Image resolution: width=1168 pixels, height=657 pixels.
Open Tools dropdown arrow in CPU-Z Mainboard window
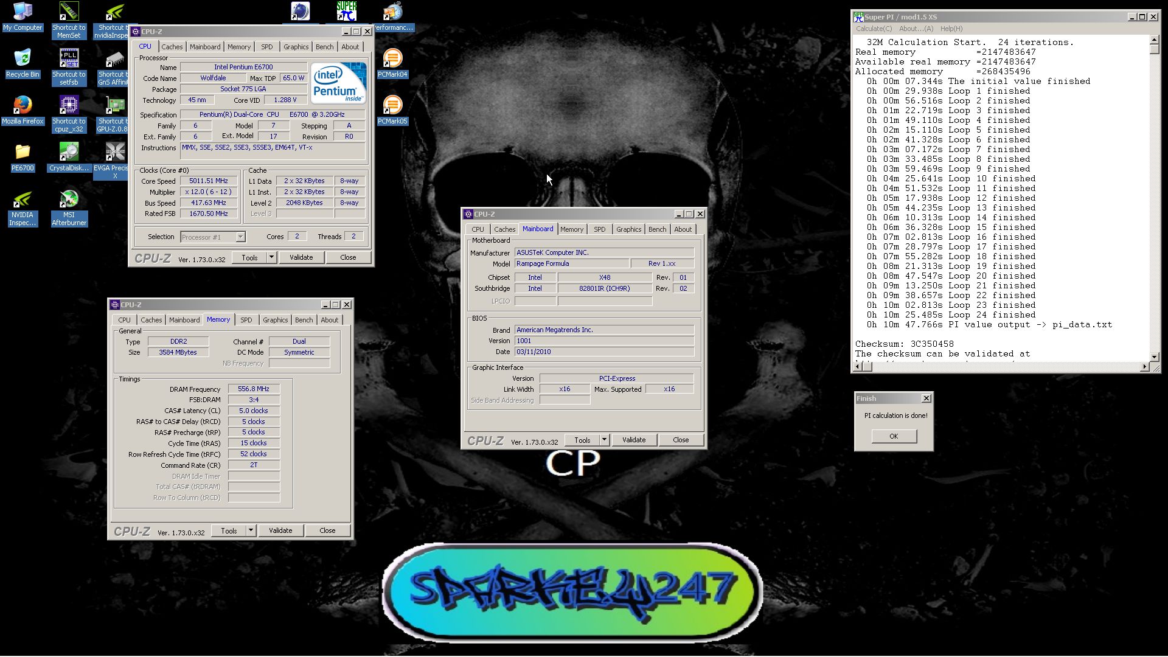coord(604,440)
